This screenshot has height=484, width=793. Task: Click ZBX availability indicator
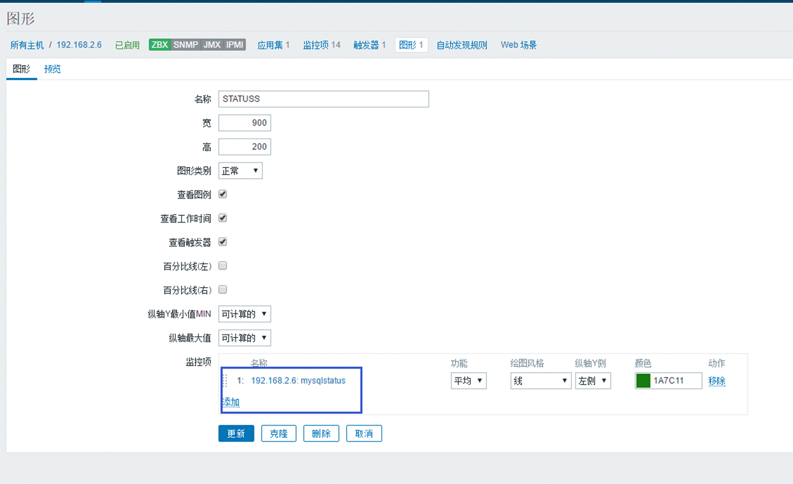(160, 45)
